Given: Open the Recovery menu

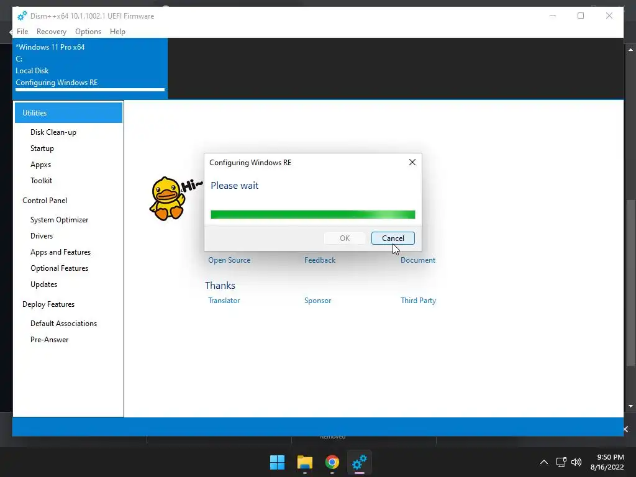Looking at the screenshot, I should click(x=51, y=32).
